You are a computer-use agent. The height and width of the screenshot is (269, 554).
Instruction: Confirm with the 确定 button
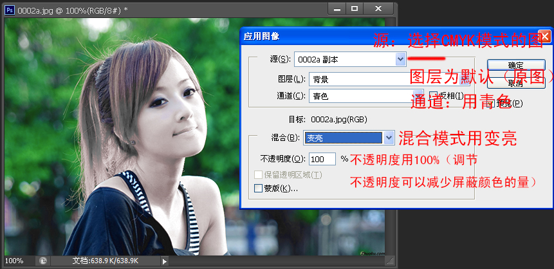pyautogui.click(x=516, y=65)
